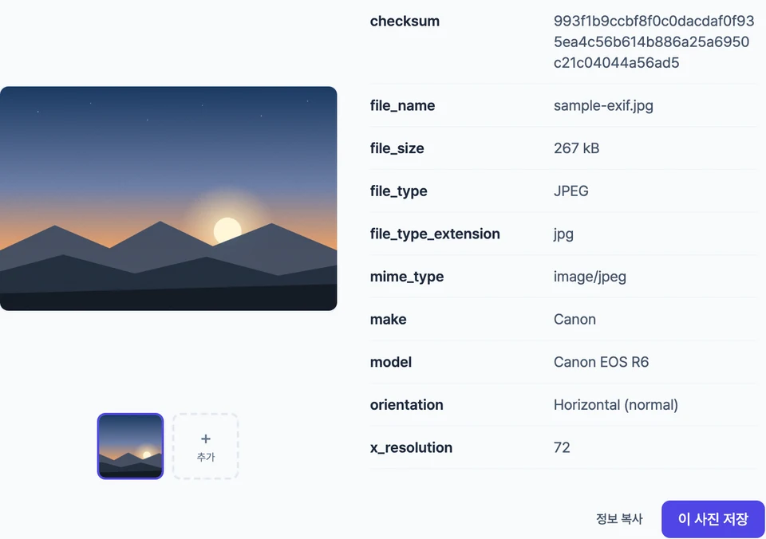Click the Horizontal (normal) orientation value
The width and height of the screenshot is (766, 539).
tap(615, 405)
